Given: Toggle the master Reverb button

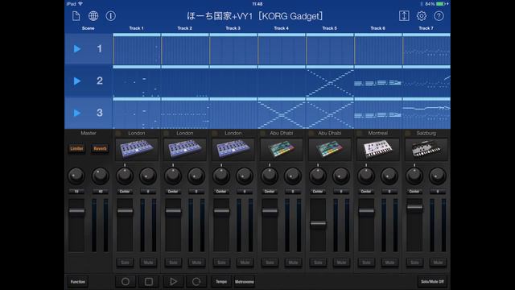Looking at the screenshot, I should point(100,148).
